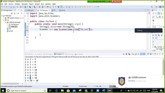Click the Open Perspective icon
This screenshot has height=93, width=165.
(x=156, y=7)
